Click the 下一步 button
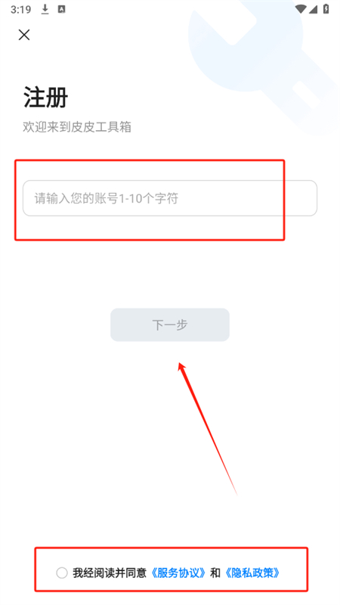 [170, 325]
